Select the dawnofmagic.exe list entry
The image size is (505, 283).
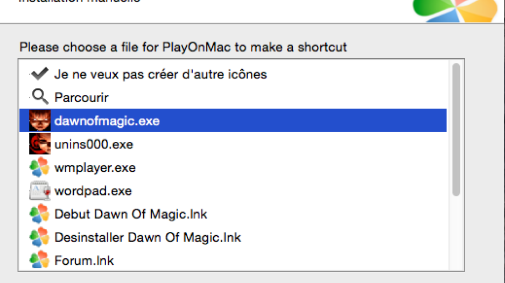point(233,120)
